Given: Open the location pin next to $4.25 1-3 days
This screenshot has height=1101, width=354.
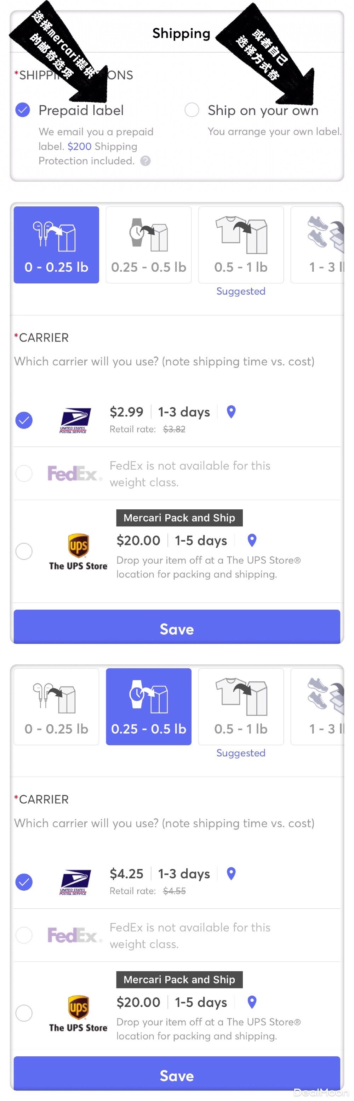Looking at the screenshot, I should (231, 873).
